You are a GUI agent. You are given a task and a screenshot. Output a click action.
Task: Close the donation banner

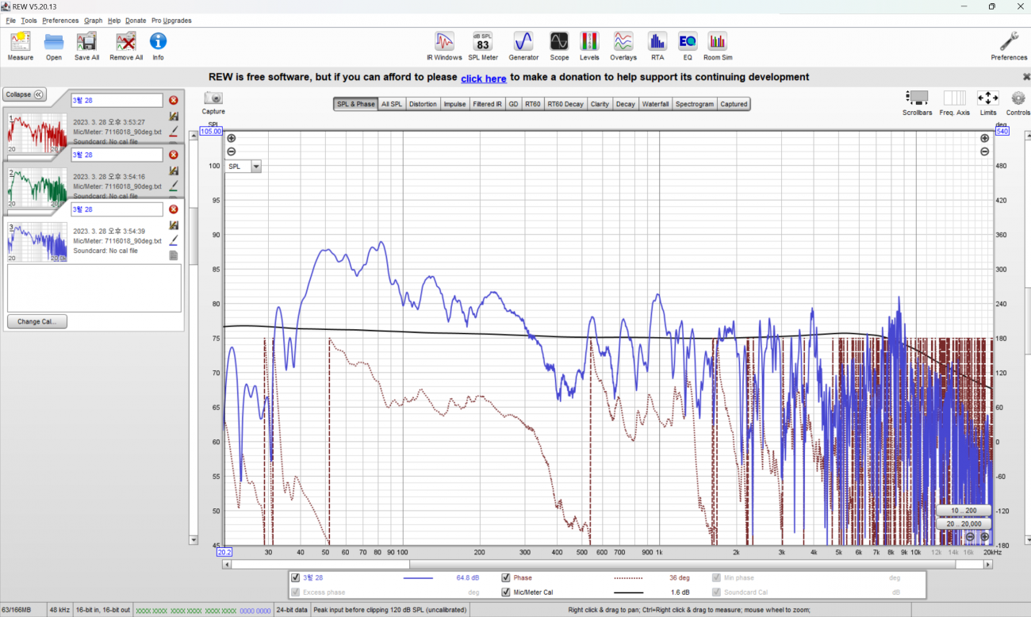pyautogui.click(x=1025, y=77)
